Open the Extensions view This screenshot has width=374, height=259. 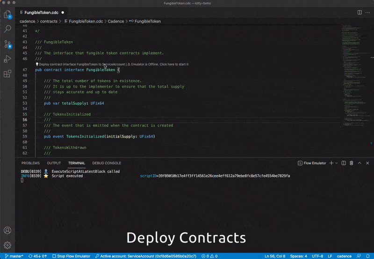click(7, 74)
